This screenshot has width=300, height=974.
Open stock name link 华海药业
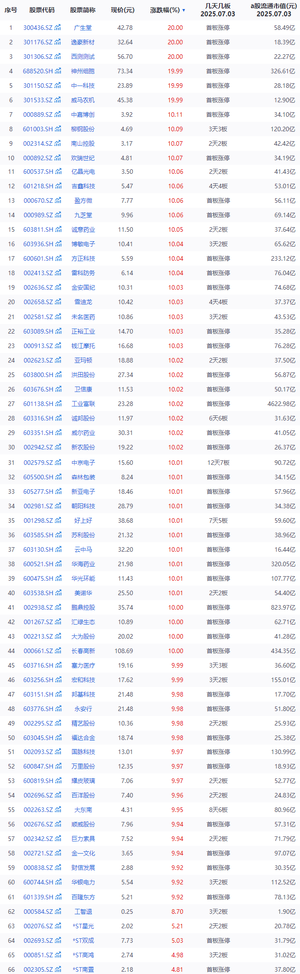pyautogui.click(x=83, y=564)
